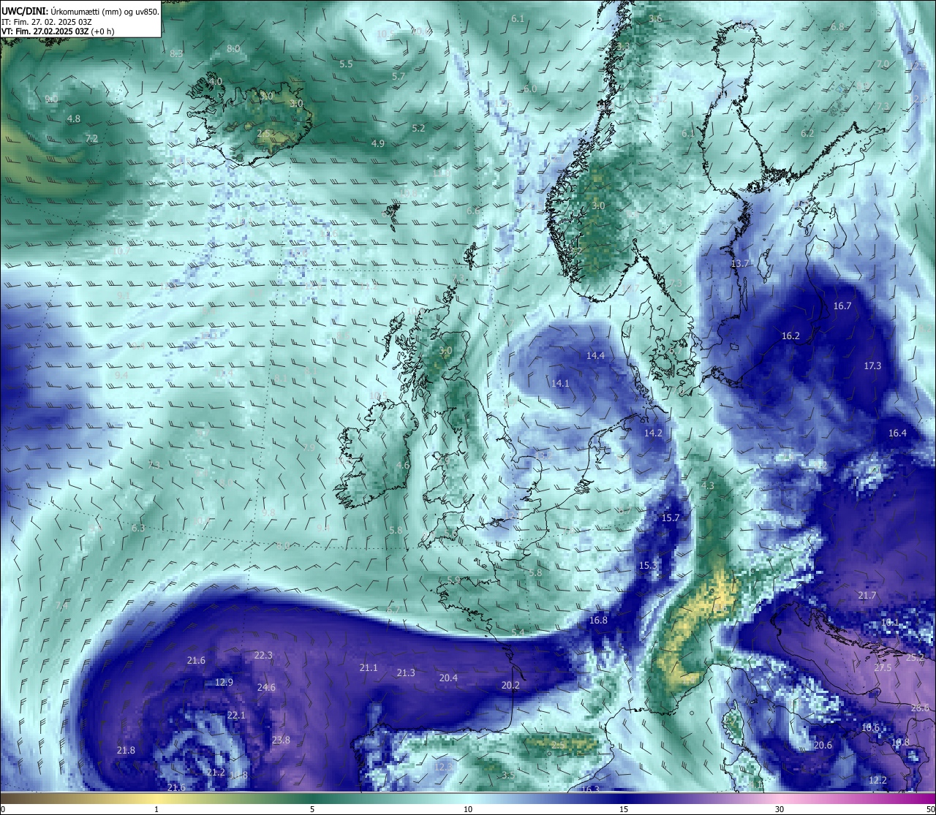Viewport: 936px width, 815px height.
Task: Click the 26.6 value near the eastern edge
Action: coord(920,708)
